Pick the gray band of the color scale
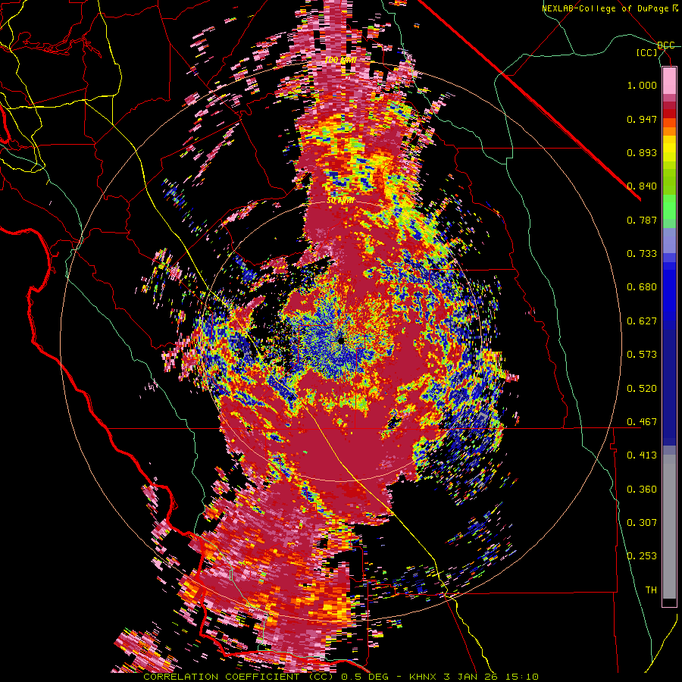This screenshot has height=682, width=682. pos(669,527)
